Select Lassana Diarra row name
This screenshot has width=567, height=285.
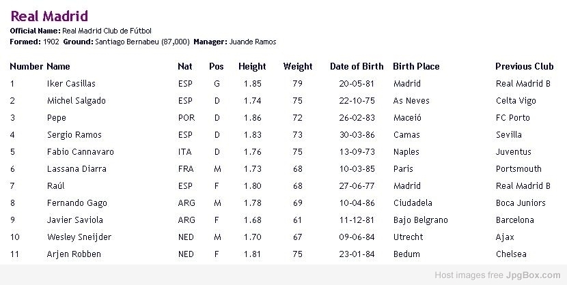(x=77, y=169)
